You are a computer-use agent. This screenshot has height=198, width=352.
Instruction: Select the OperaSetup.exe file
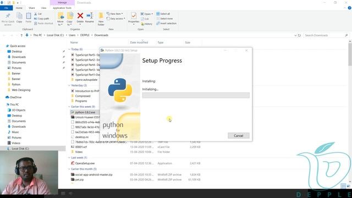click(85, 163)
